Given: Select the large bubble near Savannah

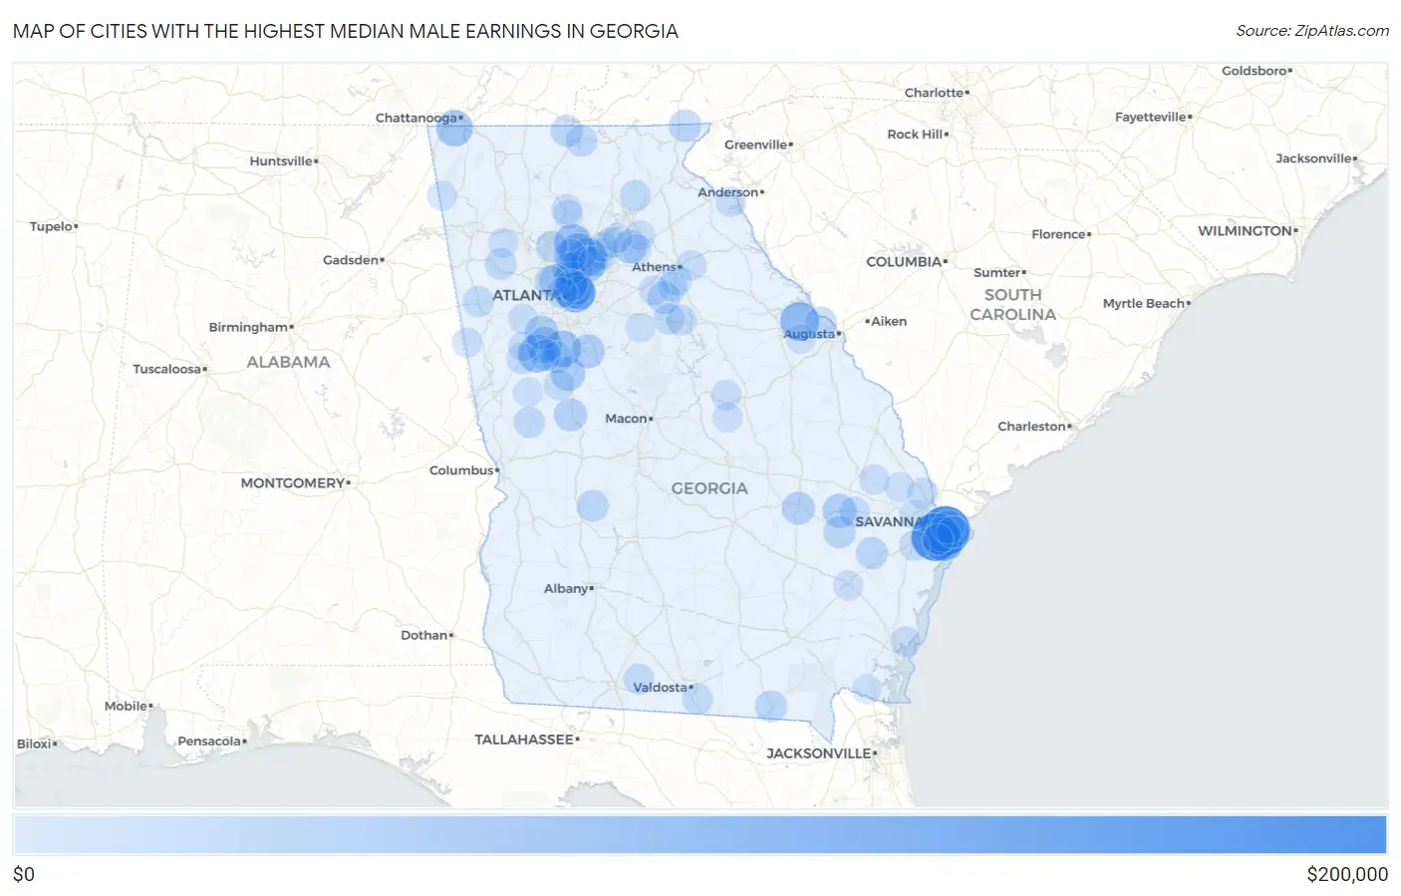Looking at the screenshot, I should click(x=941, y=532).
